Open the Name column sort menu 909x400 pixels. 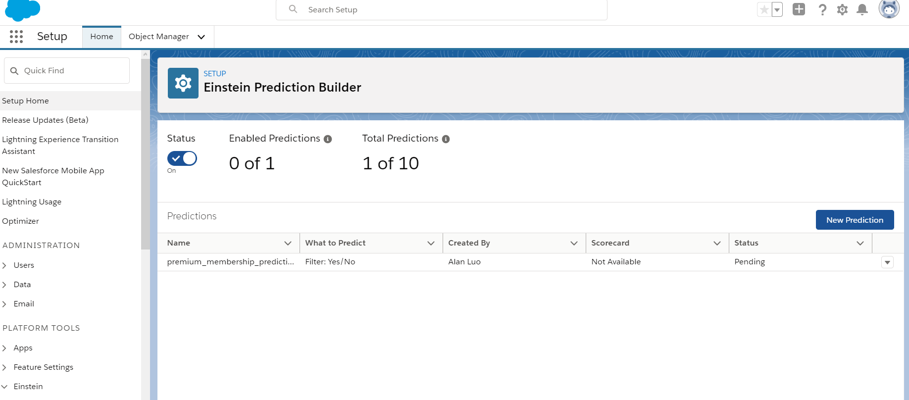pos(288,243)
